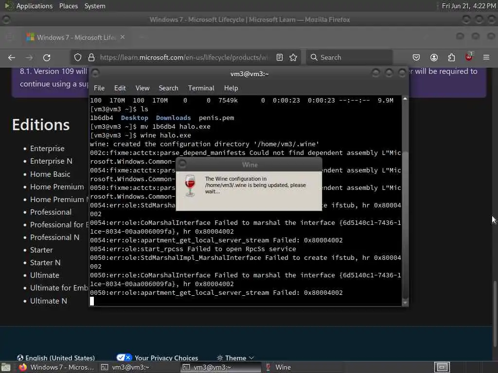Open Wine dialog window menu button
Viewport: 498px width, 373px height.
click(x=182, y=164)
